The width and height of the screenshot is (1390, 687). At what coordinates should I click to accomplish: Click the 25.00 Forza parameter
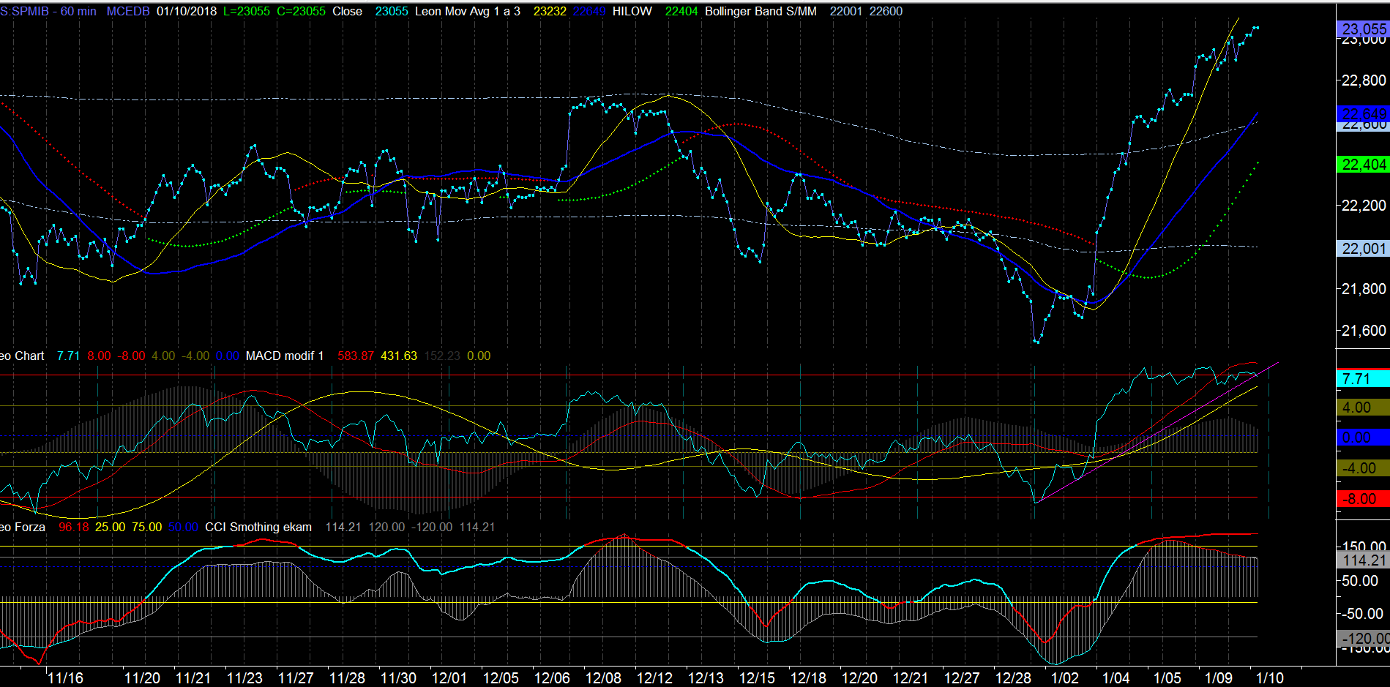coord(110,527)
